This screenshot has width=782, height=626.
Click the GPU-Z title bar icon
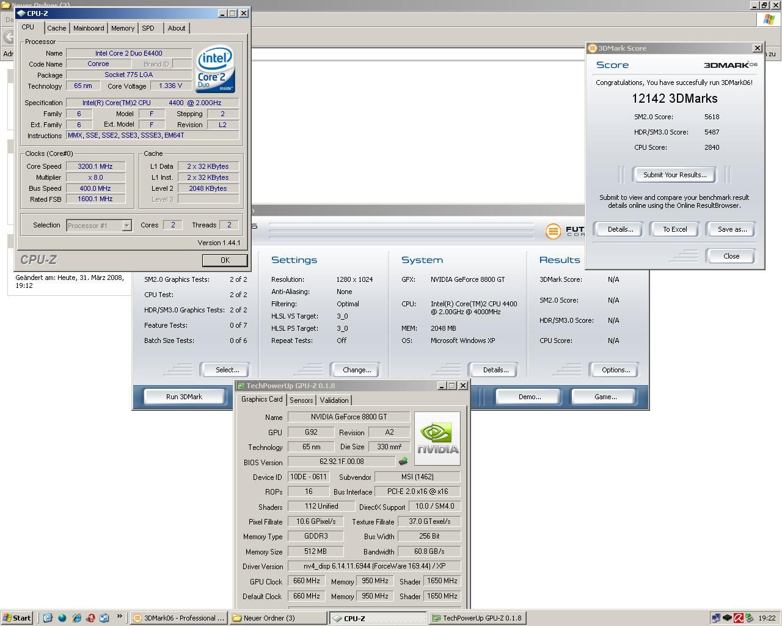241,386
